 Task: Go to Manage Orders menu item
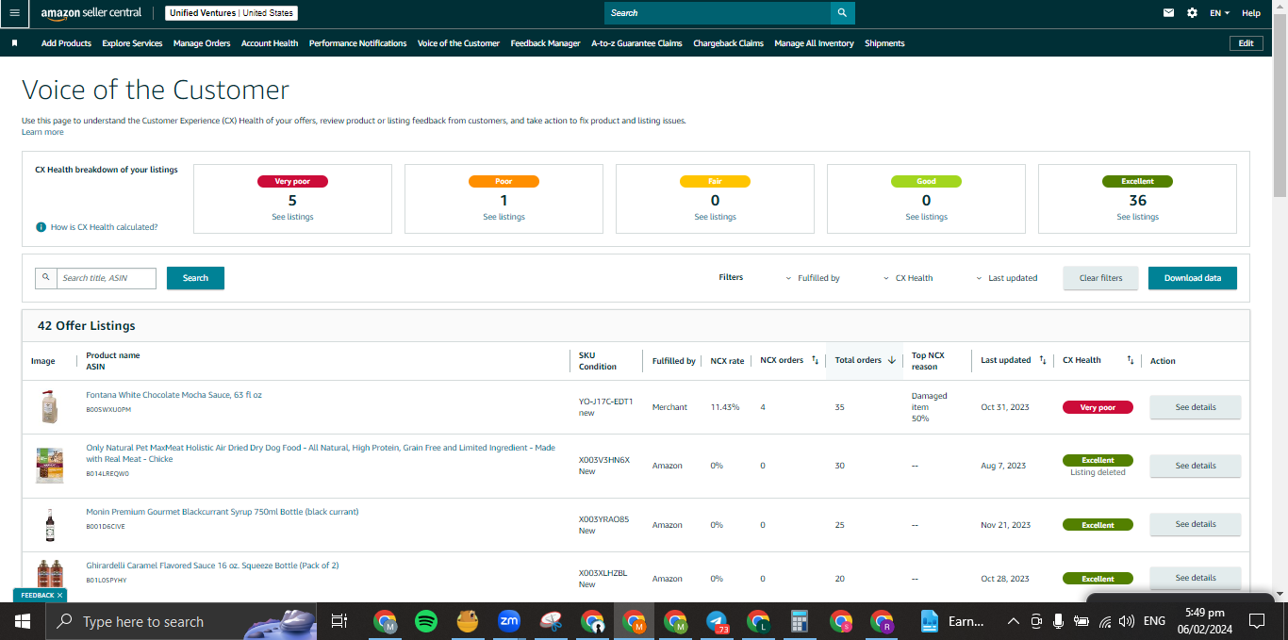[x=202, y=43]
